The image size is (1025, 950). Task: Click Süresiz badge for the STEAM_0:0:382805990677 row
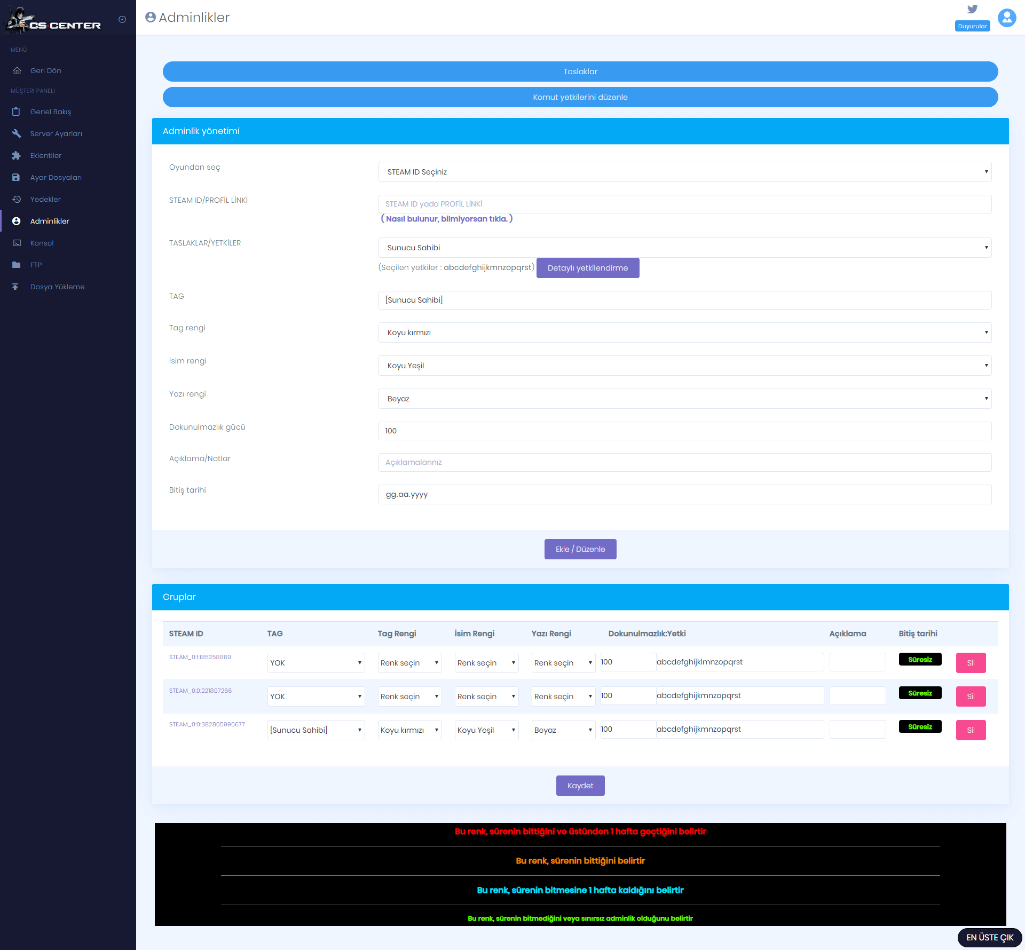[x=920, y=727]
